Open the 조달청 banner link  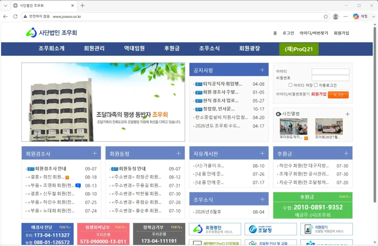pos(271,229)
